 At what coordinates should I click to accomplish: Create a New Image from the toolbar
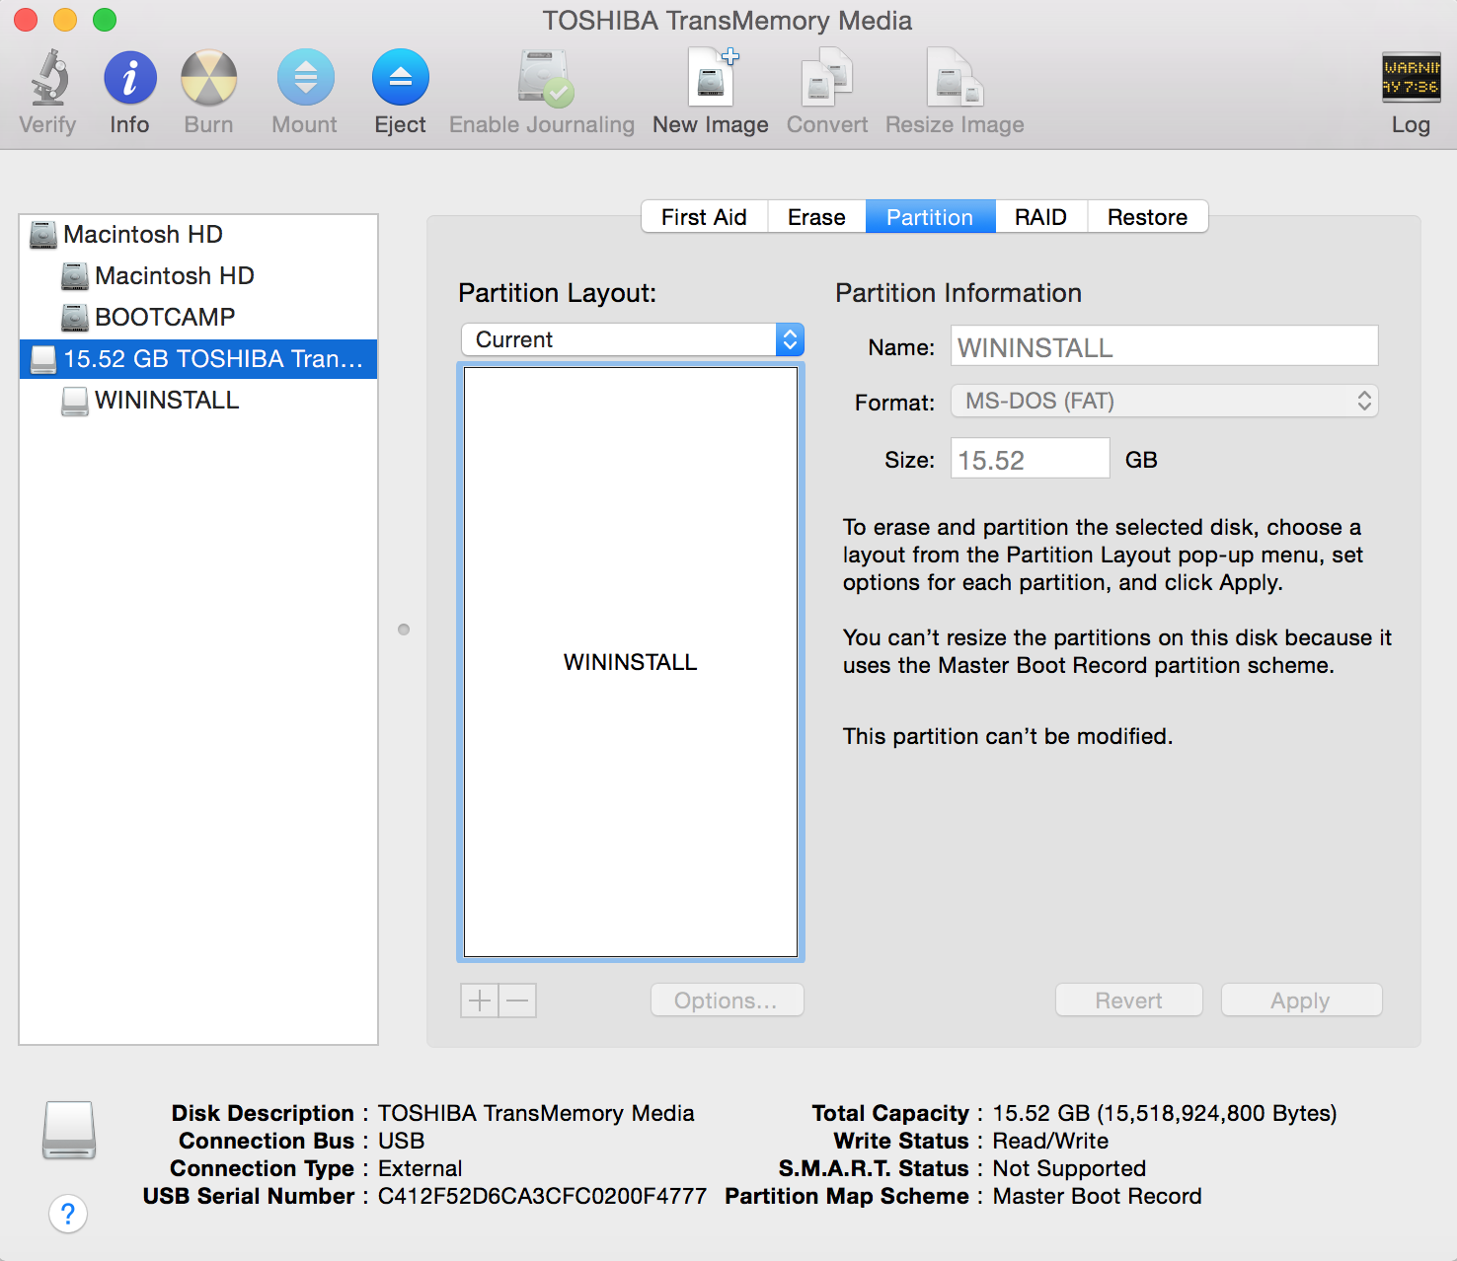point(712,77)
